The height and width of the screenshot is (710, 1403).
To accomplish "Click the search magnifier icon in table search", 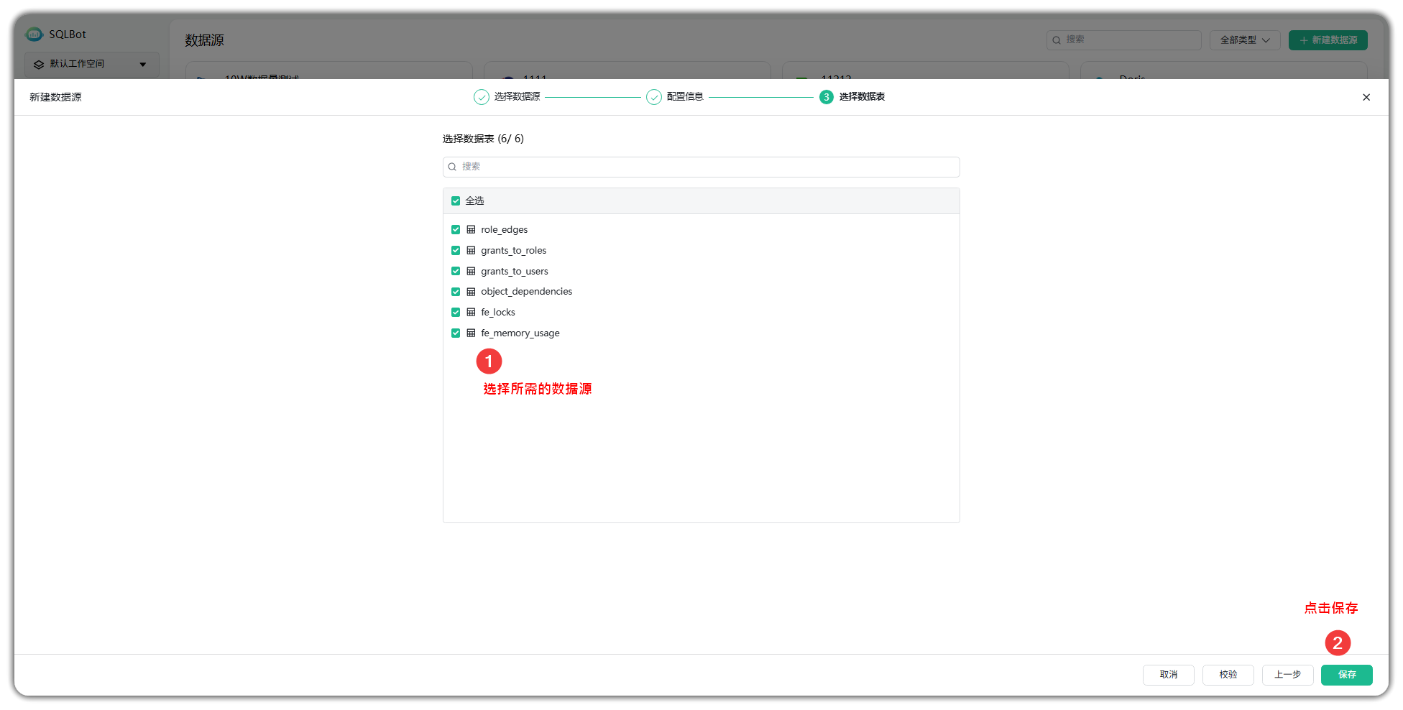I will 452,167.
